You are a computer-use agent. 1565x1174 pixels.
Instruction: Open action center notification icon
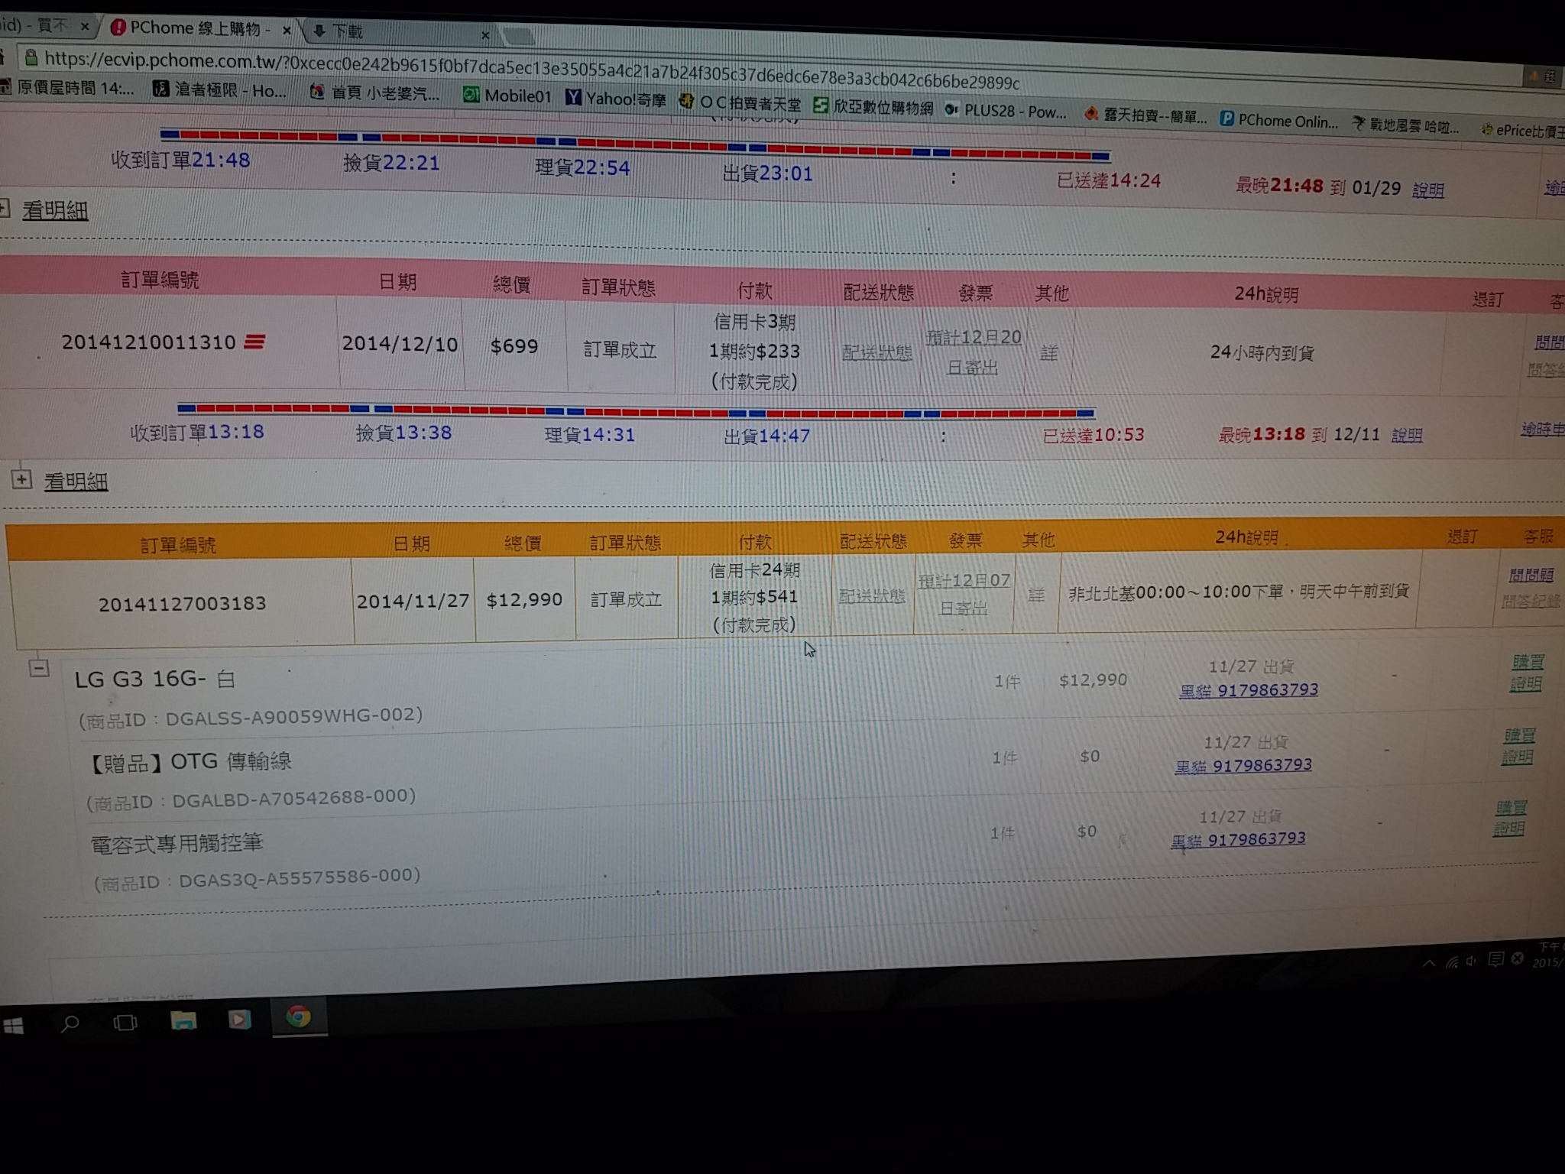(1495, 959)
